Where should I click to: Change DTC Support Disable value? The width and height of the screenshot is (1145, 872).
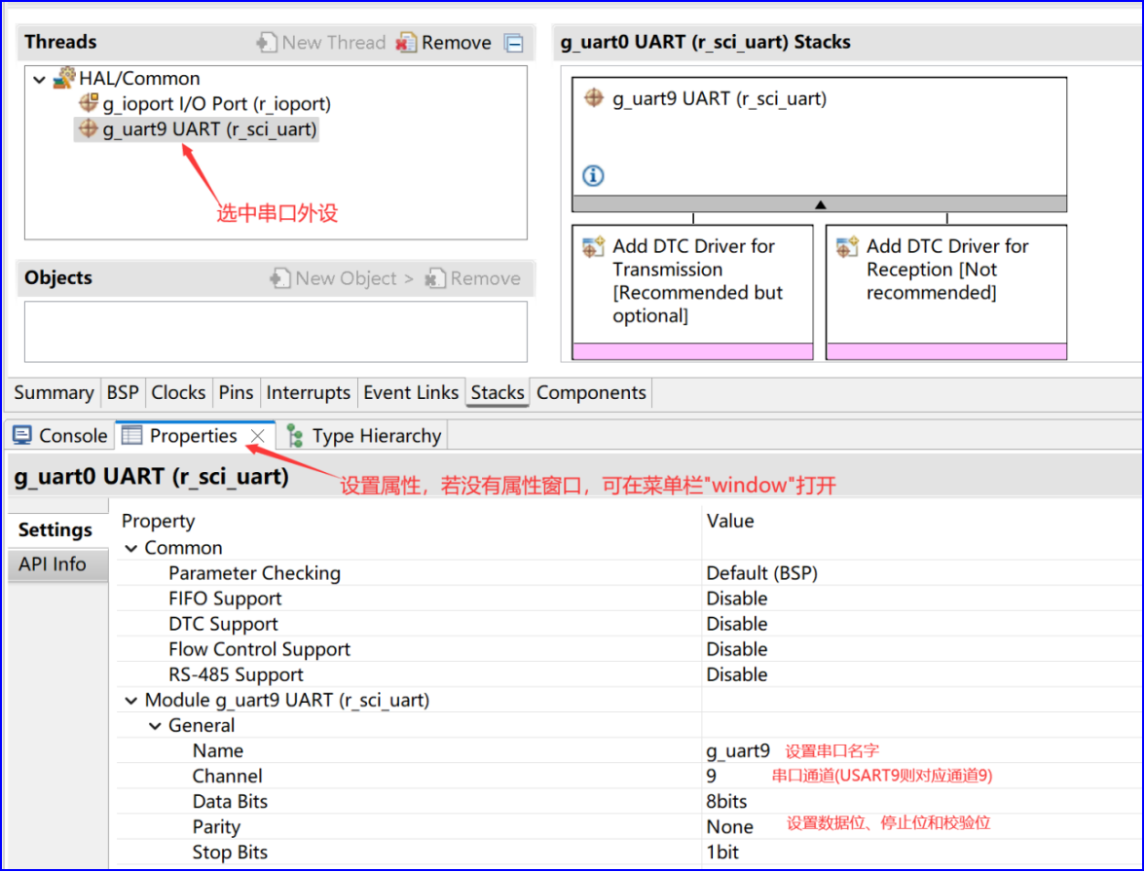click(x=921, y=624)
